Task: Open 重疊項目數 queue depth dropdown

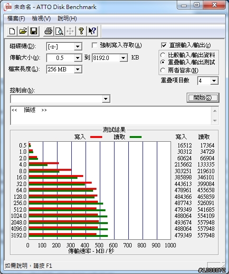Action: (214, 81)
